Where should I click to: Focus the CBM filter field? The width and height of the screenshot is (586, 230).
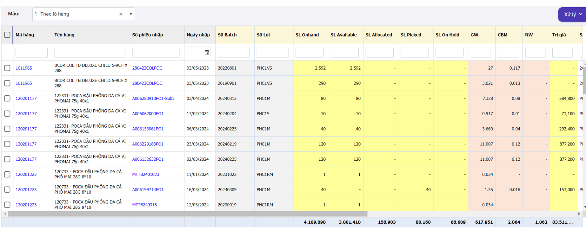508,52
